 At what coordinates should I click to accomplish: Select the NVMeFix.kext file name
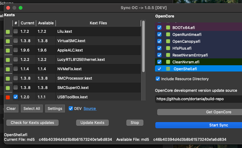(x=70, y=69)
